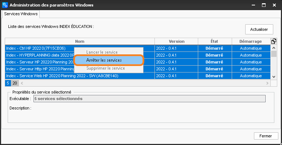The image size is (282, 145).
Task: Close the Administration des paramètres window
Action: point(274,5)
